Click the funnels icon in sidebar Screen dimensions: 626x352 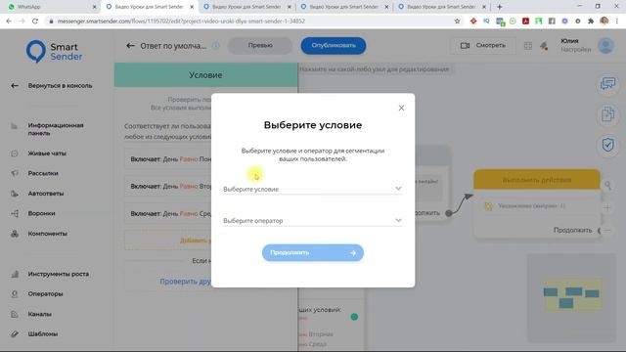[x=15, y=213]
